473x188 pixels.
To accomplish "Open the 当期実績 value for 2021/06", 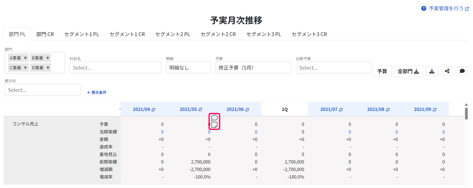I will click(x=256, y=132).
